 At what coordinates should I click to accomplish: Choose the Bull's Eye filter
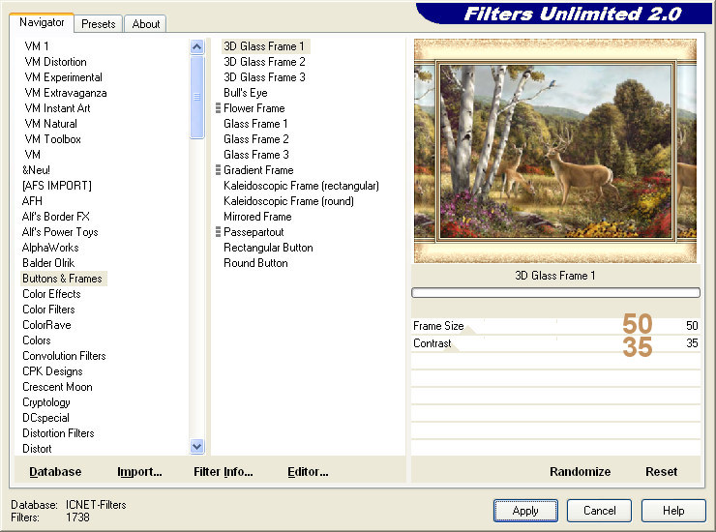point(246,93)
